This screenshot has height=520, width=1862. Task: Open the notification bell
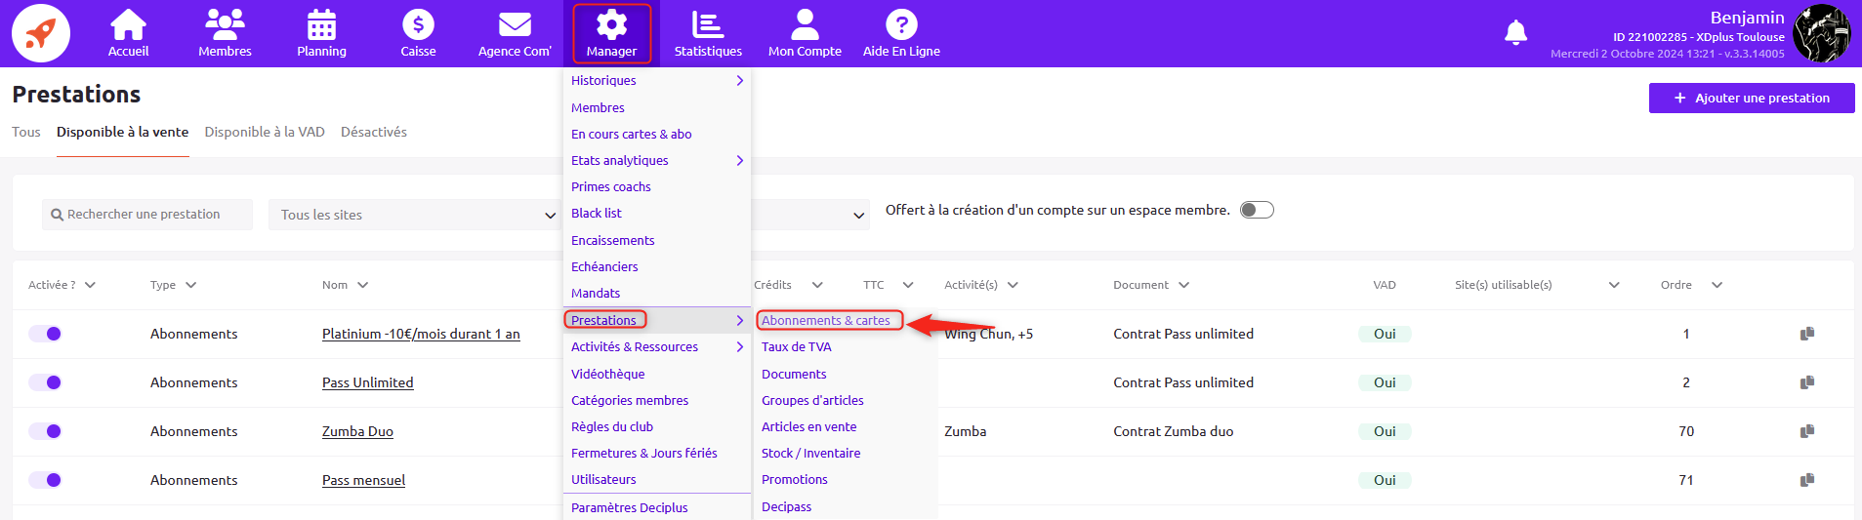click(x=1515, y=33)
